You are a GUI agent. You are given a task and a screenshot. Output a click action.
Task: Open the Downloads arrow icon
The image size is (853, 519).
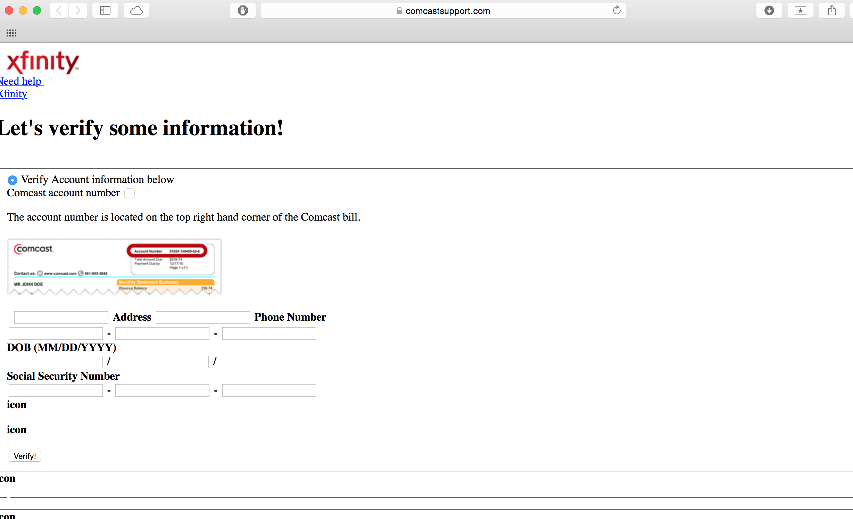tap(769, 10)
